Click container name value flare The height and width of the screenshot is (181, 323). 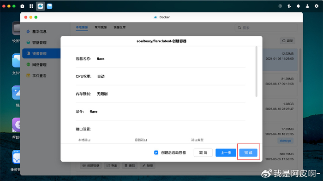101,59
